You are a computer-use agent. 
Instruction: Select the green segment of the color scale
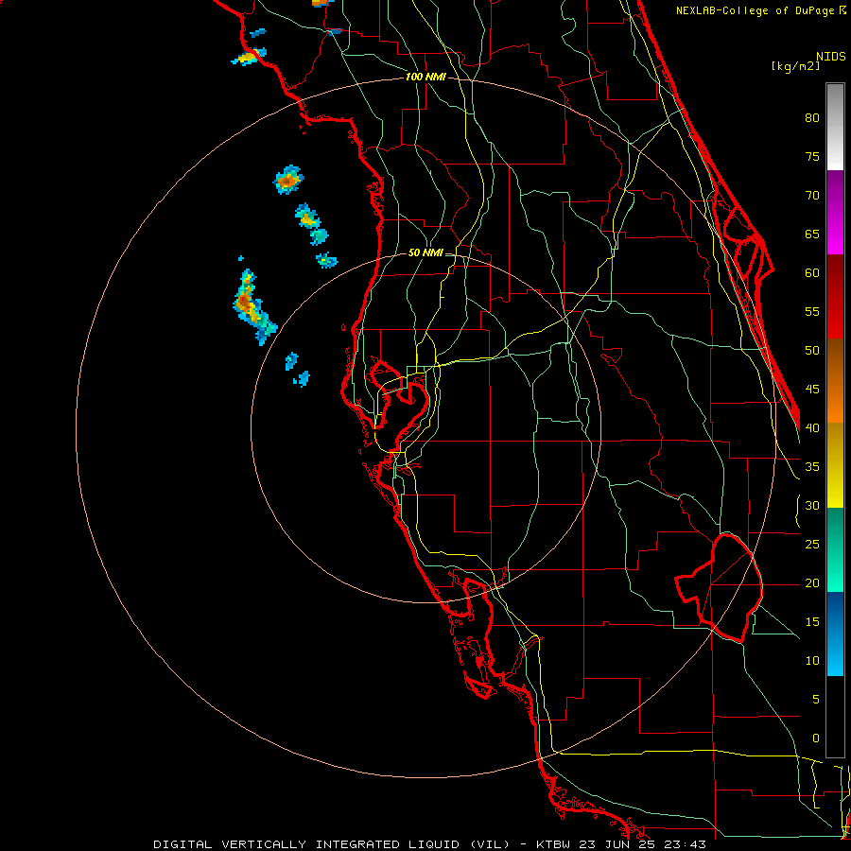pyautogui.click(x=835, y=549)
